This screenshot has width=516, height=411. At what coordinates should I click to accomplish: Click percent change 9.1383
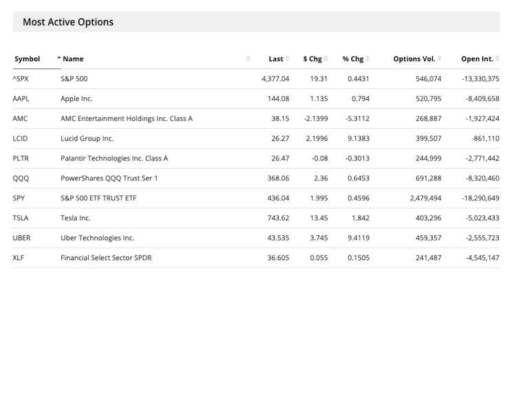click(358, 138)
